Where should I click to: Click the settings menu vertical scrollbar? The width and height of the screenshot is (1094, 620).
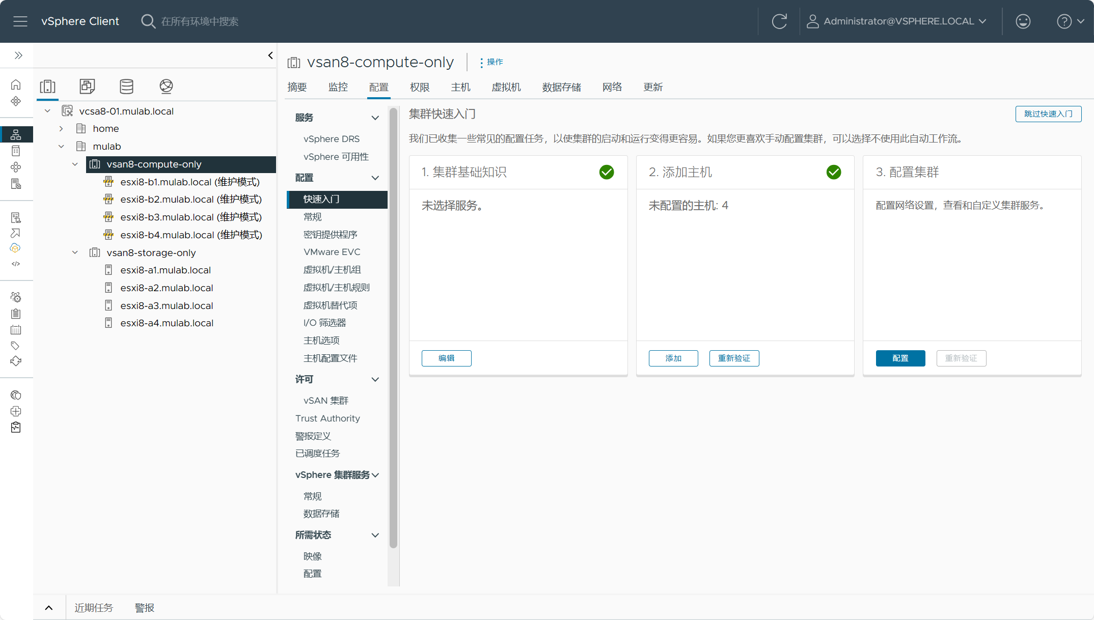coord(393,328)
